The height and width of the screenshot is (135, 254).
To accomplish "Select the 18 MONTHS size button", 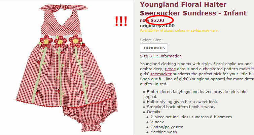I will (154, 48).
